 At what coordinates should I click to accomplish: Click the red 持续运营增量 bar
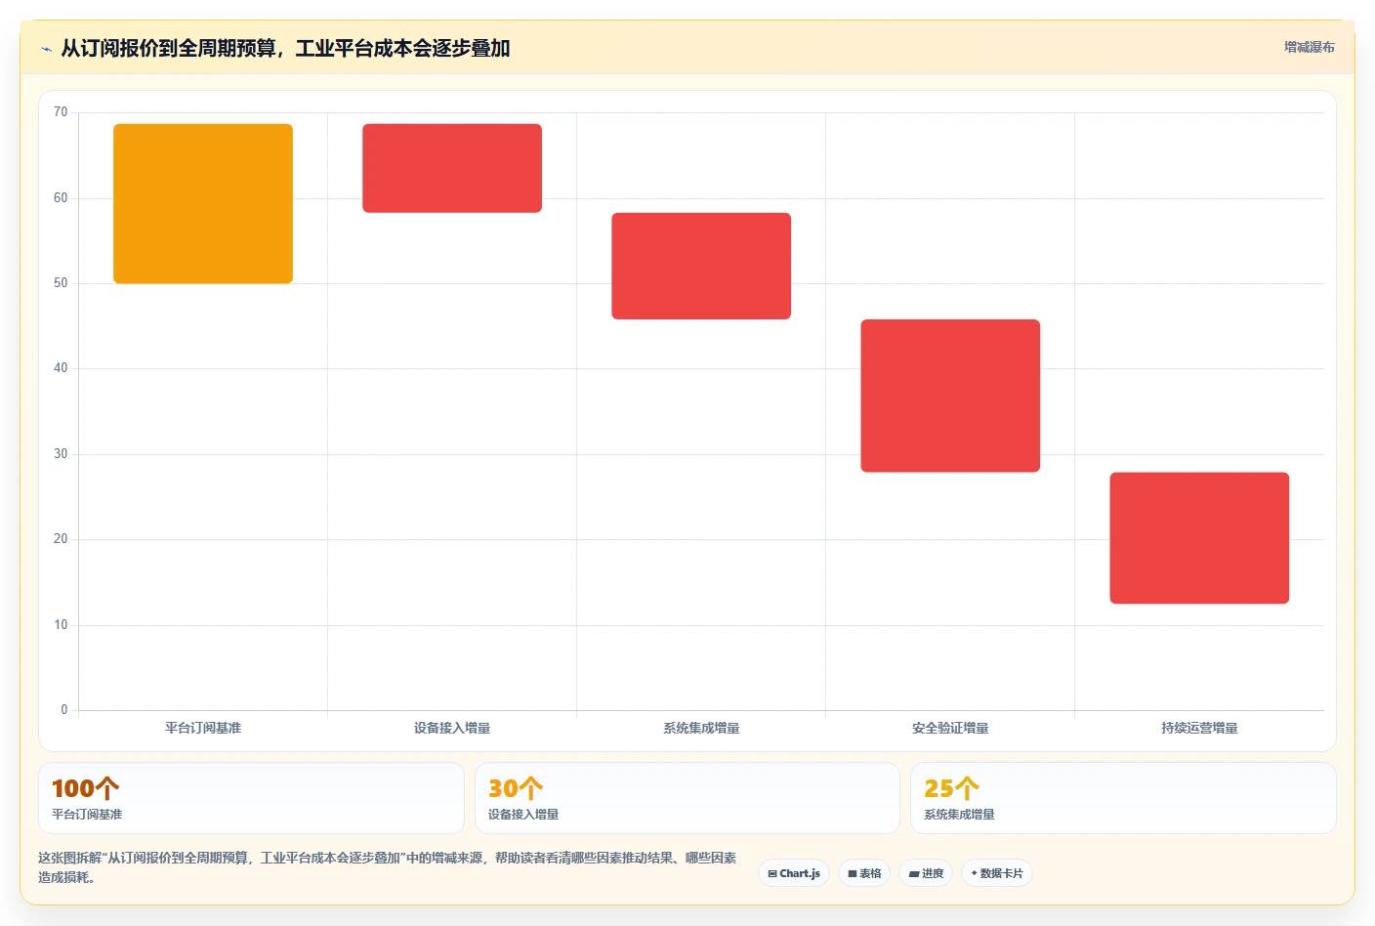(x=1199, y=538)
